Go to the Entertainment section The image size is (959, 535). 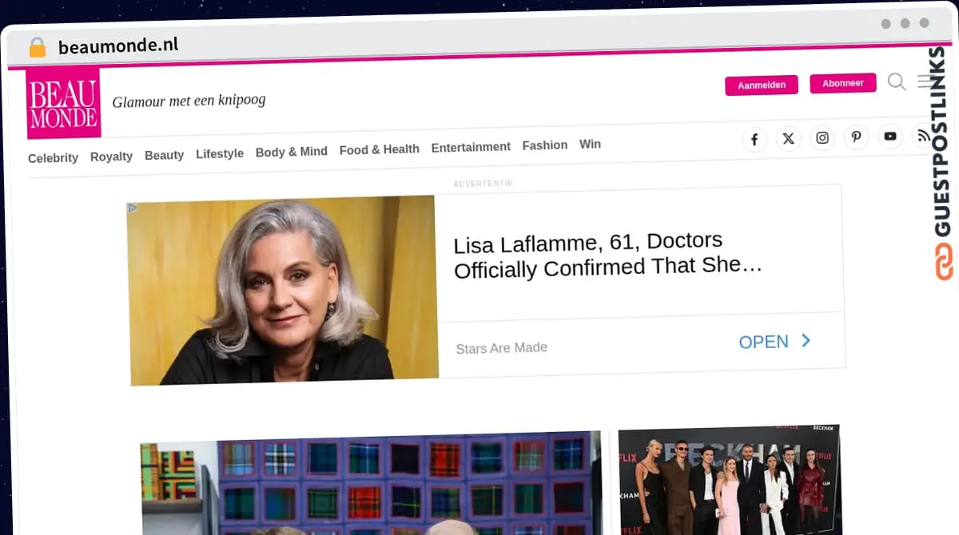471,147
